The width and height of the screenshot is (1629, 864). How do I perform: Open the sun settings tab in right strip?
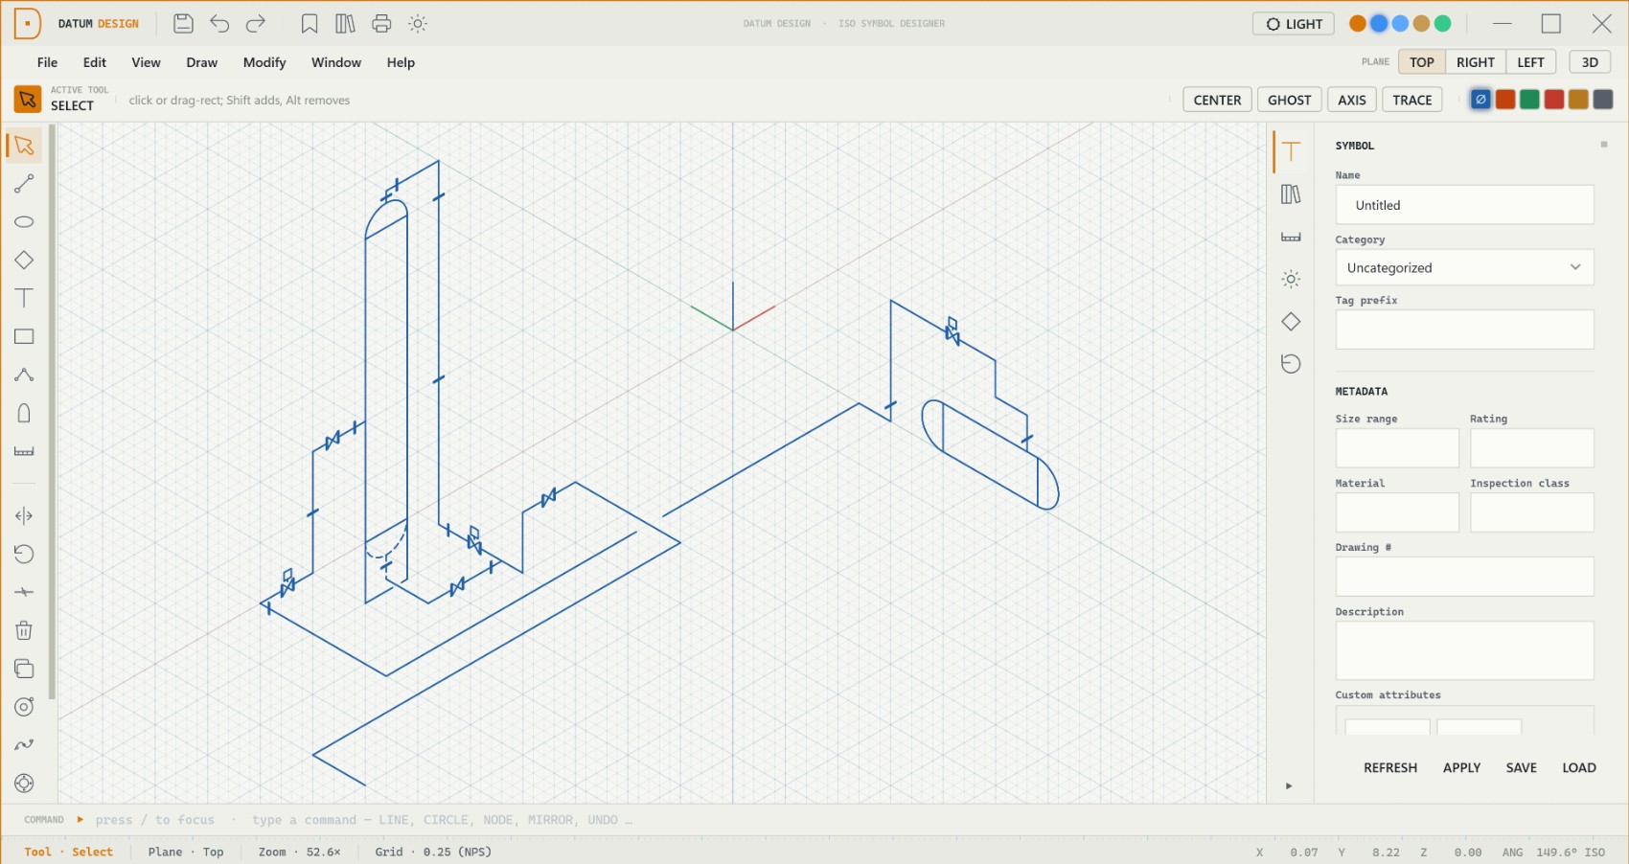(1291, 280)
